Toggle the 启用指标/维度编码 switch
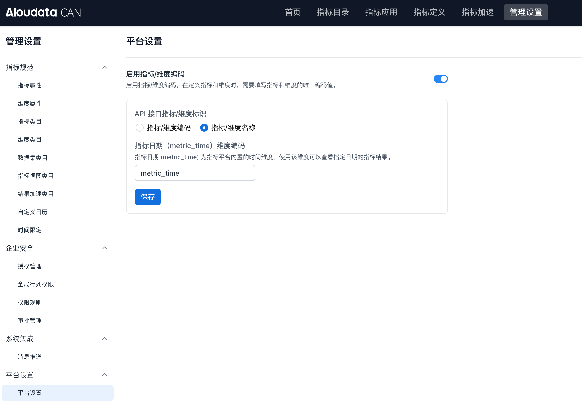The width and height of the screenshot is (582, 402). click(x=441, y=79)
